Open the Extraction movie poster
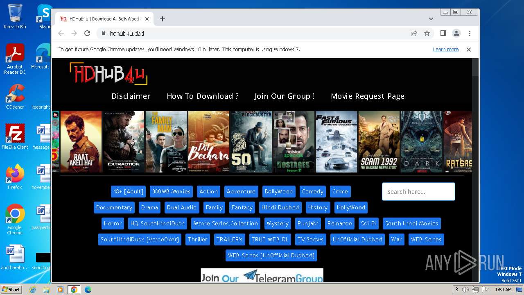 point(124,142)
